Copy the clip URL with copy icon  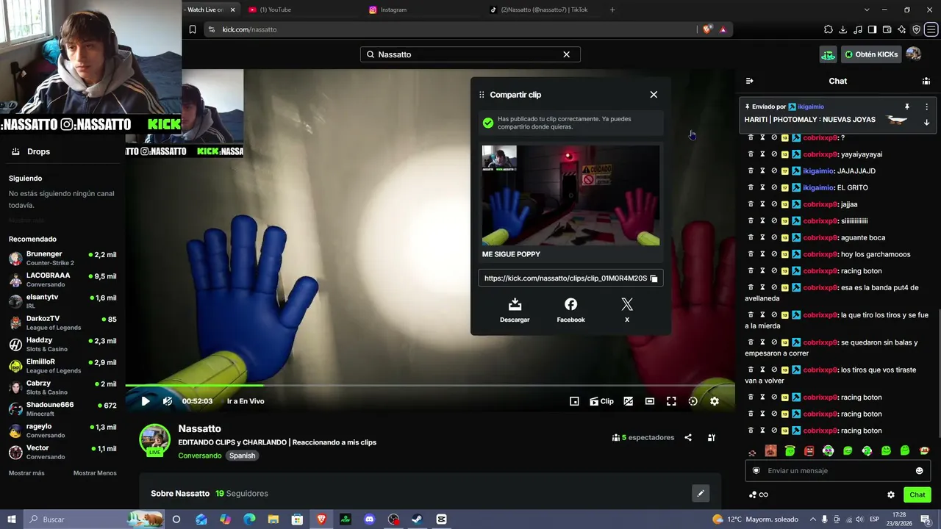654,278
